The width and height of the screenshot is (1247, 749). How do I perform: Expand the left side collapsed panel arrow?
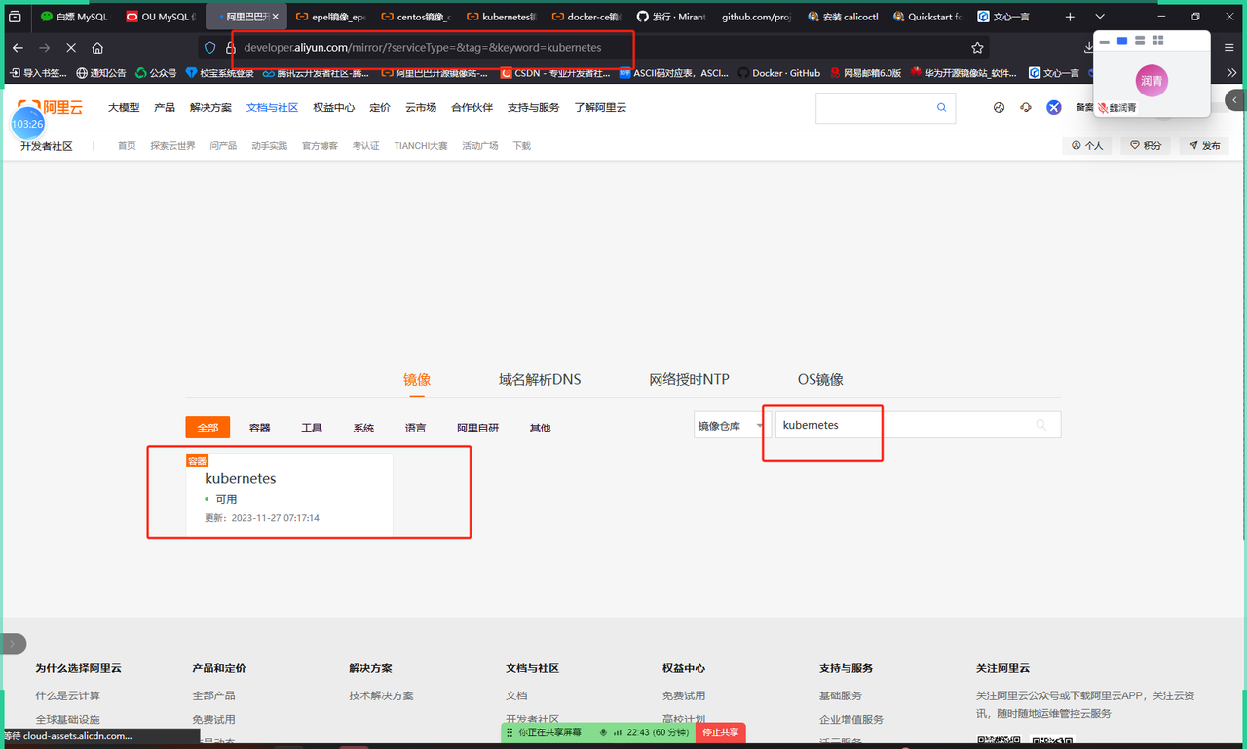14,644
